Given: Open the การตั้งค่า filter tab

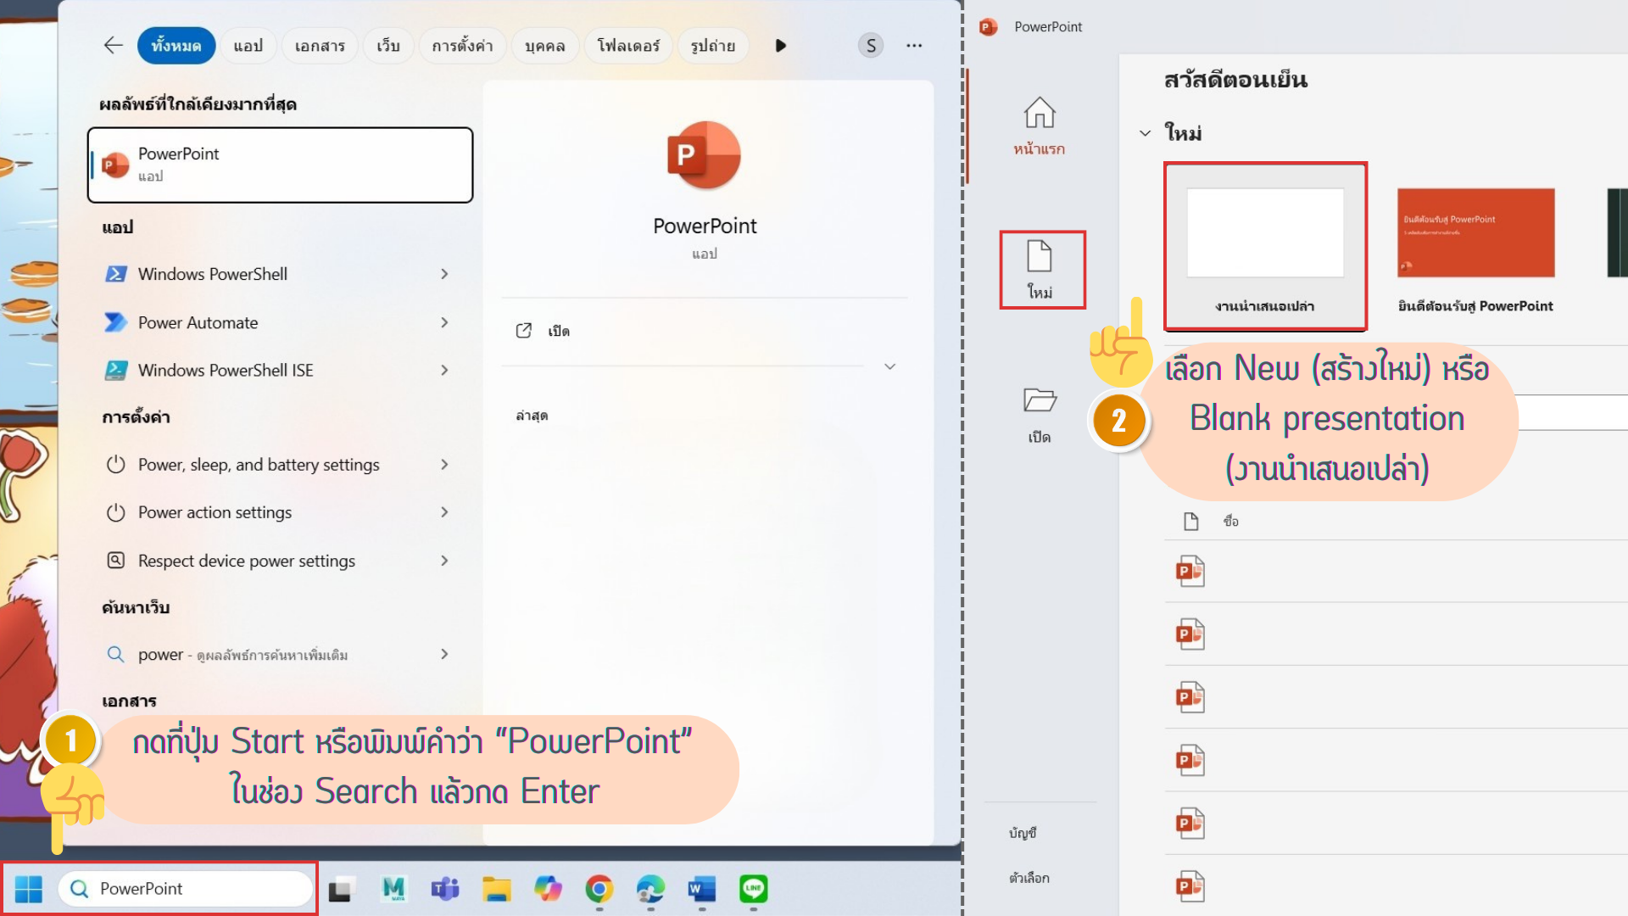Looking at the screenshot, I should pyautogui.click(x=462, y=46).
